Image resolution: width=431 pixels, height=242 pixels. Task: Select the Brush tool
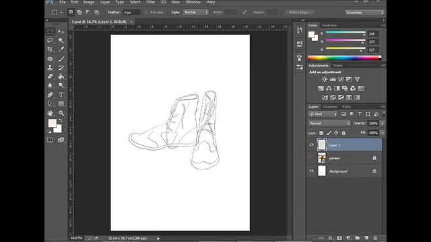[61, 58]
